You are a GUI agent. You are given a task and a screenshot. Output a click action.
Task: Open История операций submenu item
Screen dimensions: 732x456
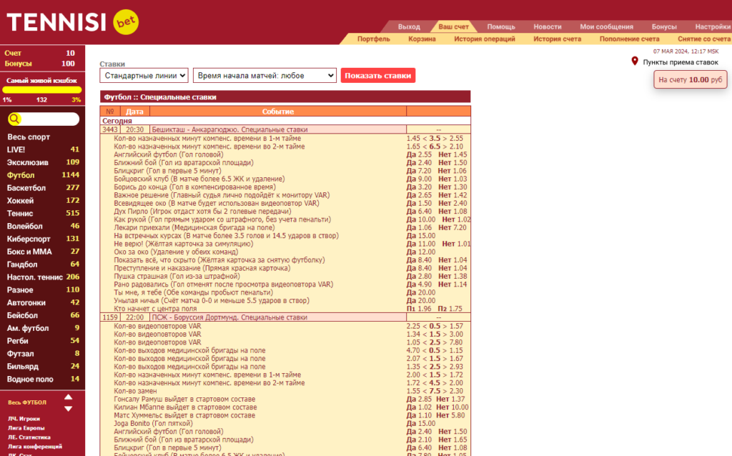tap(485, 39)
